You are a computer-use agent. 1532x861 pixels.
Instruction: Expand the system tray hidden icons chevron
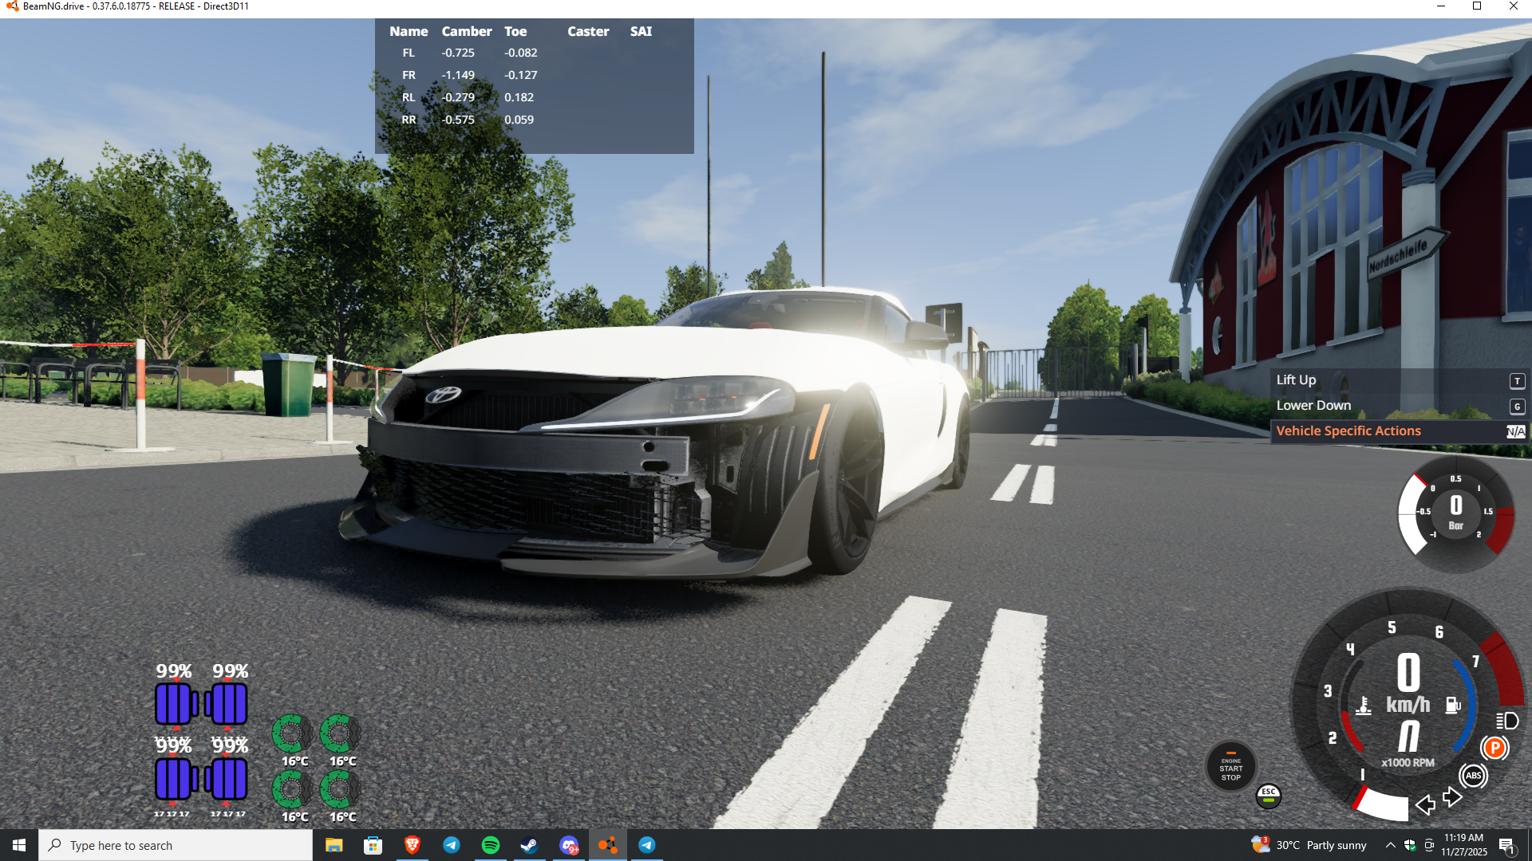click(x=1390, y=845)
